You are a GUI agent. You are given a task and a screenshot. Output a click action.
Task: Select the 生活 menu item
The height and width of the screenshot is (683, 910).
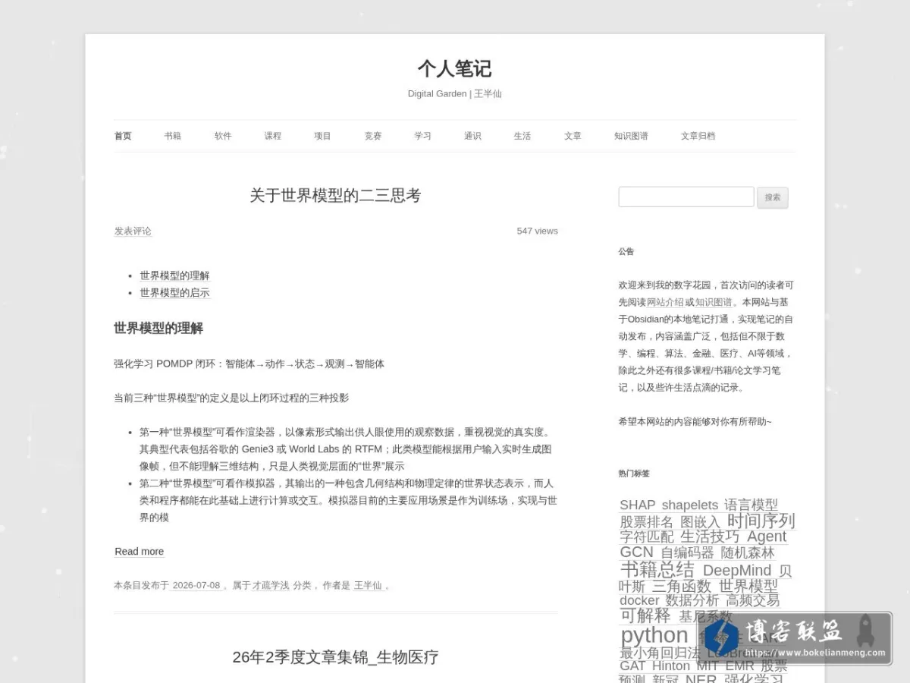tap(522, 136)
